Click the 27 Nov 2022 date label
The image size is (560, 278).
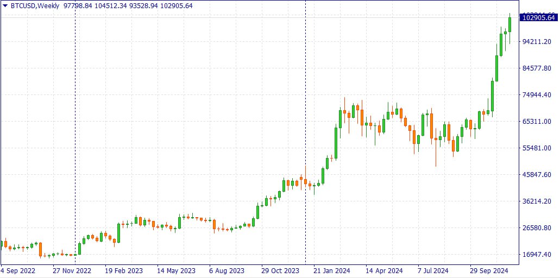[72, 270]
